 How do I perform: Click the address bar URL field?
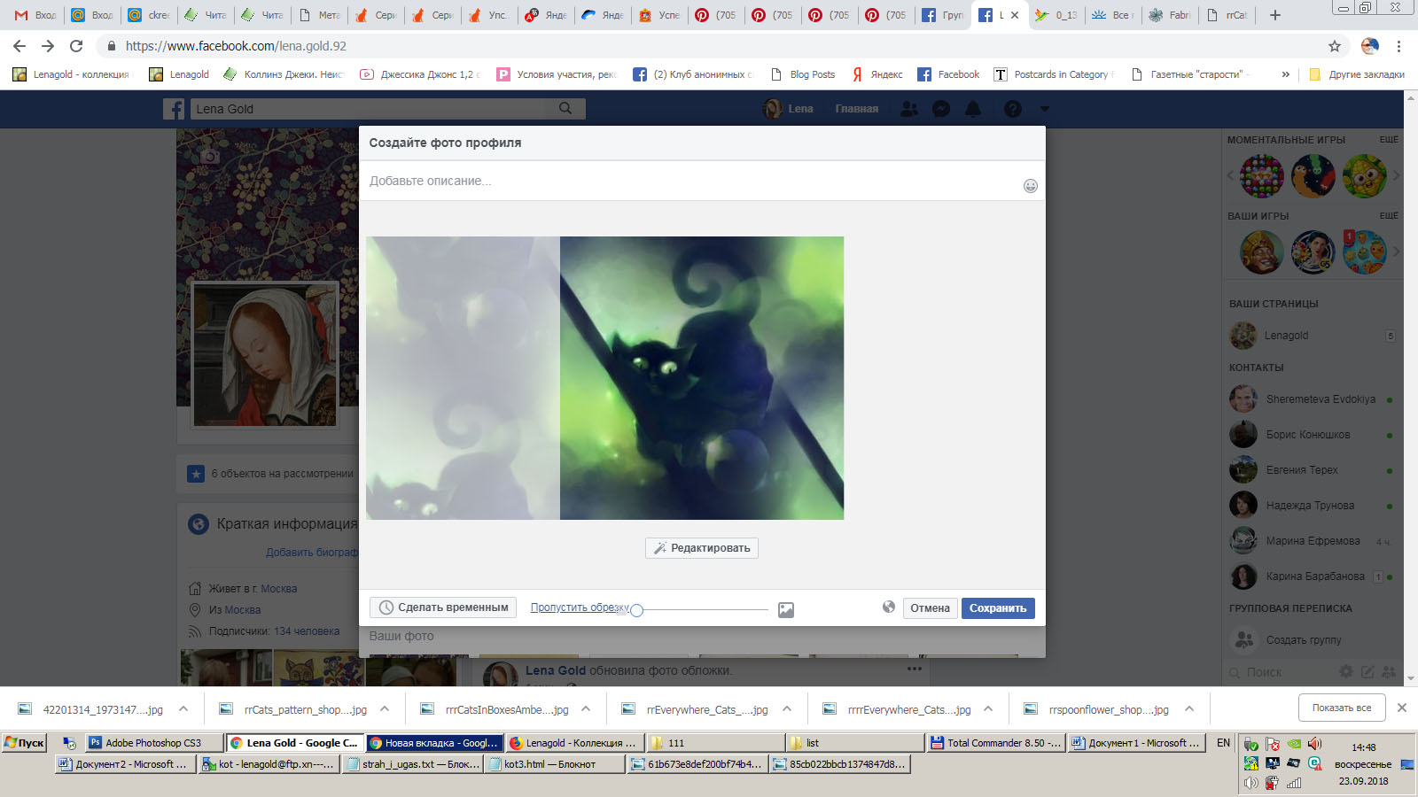(709, 46)
